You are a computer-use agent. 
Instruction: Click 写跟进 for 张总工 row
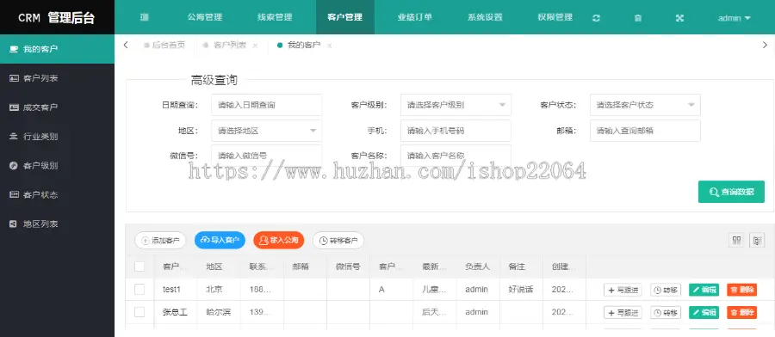[623, 312]
